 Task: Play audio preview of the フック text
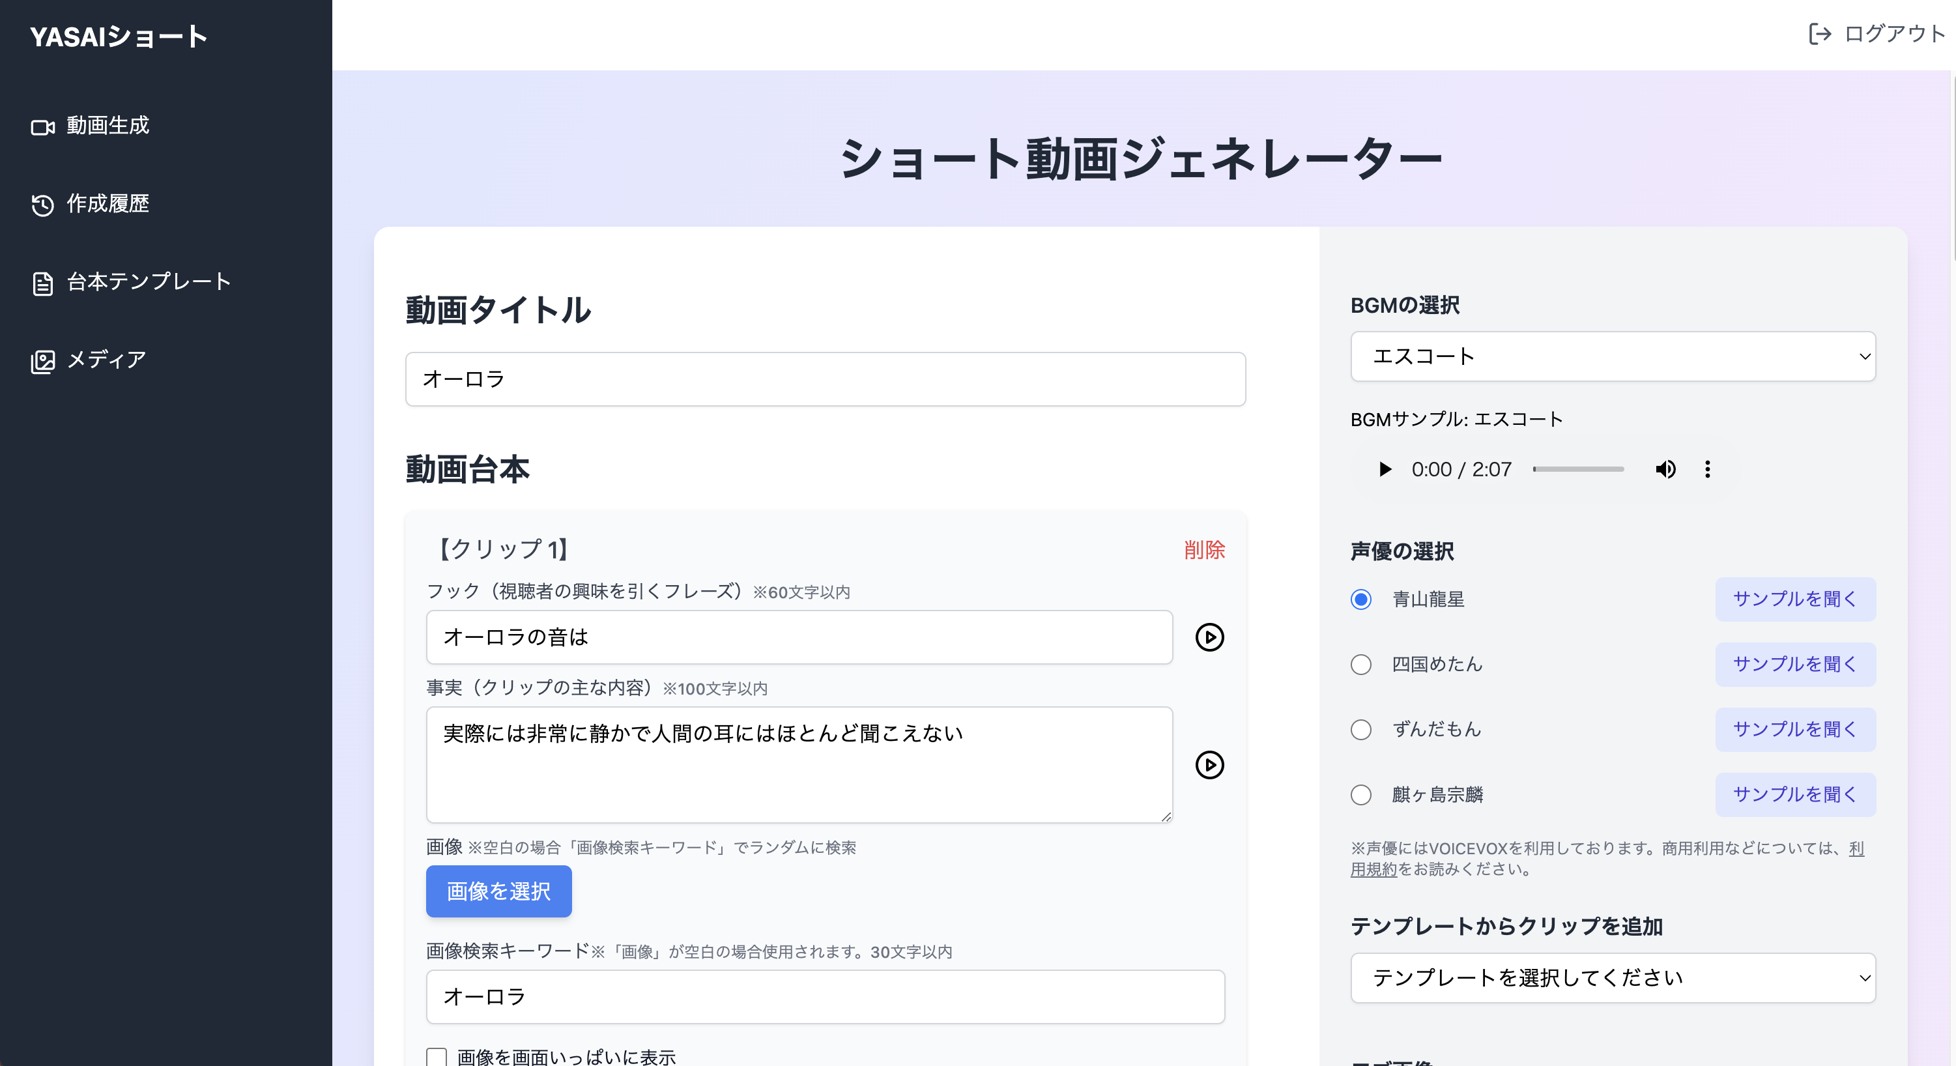click(x=1211, y=638)
